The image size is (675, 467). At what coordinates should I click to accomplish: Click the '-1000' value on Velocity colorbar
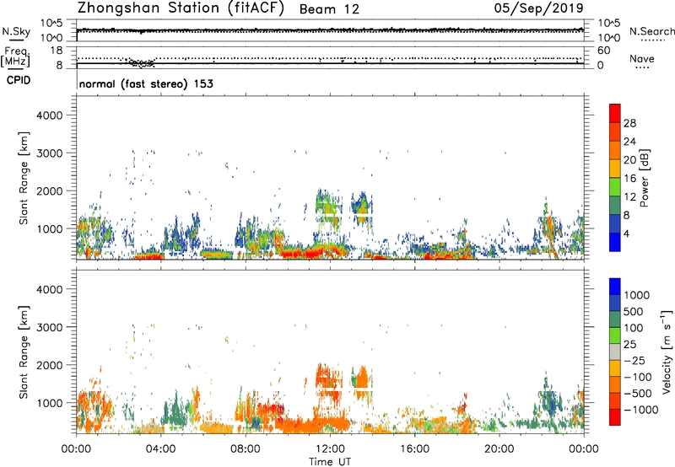coord(640,410)
